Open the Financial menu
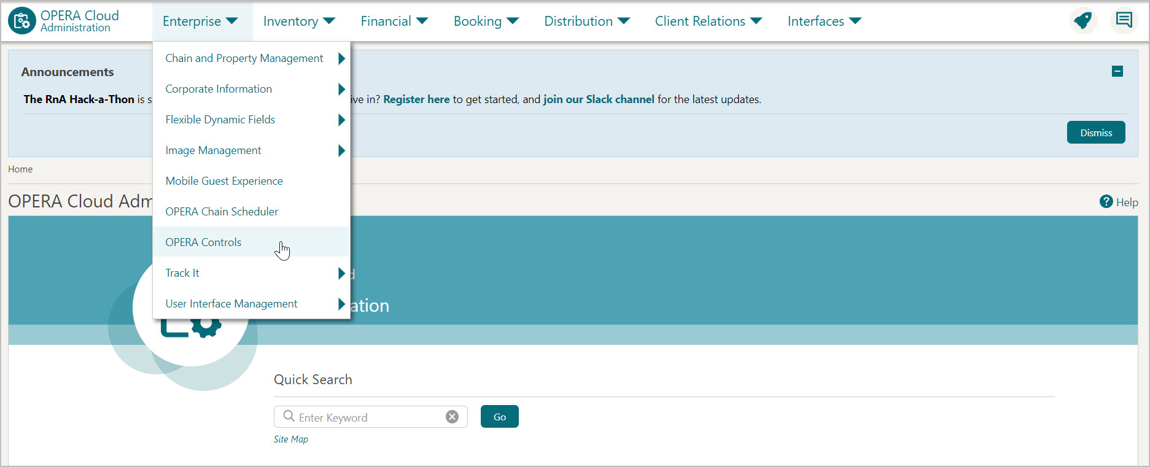 (x=394, y=21)
